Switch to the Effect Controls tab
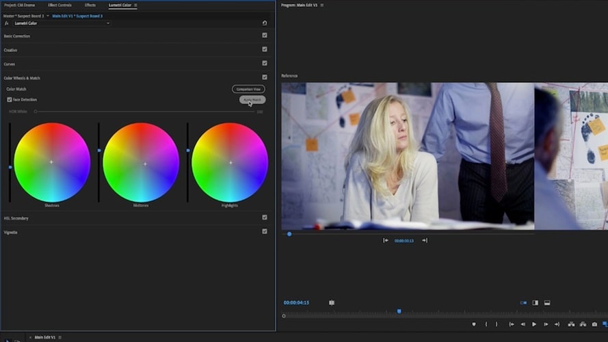Screen dimensions: 608x342 click(x=60, y=5)
